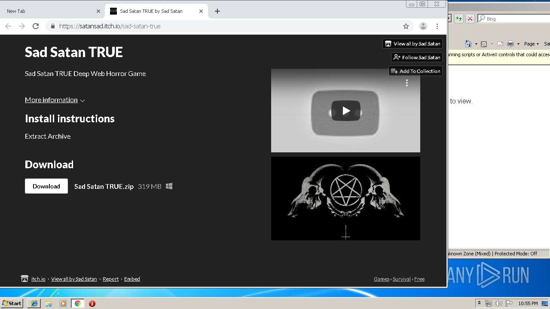Bookmark this page with the star icon
Screen dimensions: 550x309
coord(406,26)
